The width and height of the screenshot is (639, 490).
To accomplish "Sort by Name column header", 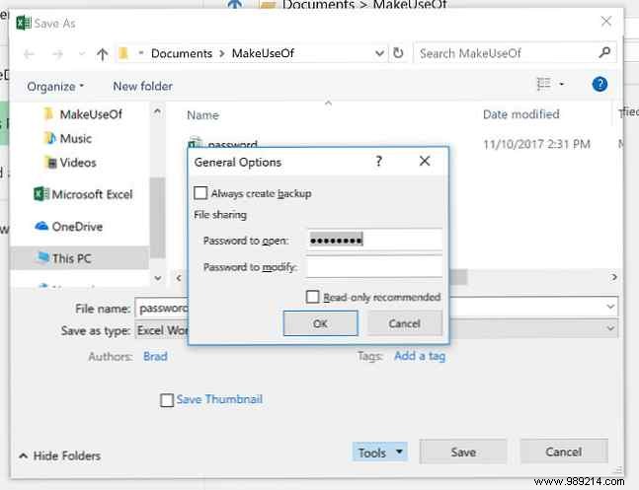I will pyautogui.click(x=202, y=115).
